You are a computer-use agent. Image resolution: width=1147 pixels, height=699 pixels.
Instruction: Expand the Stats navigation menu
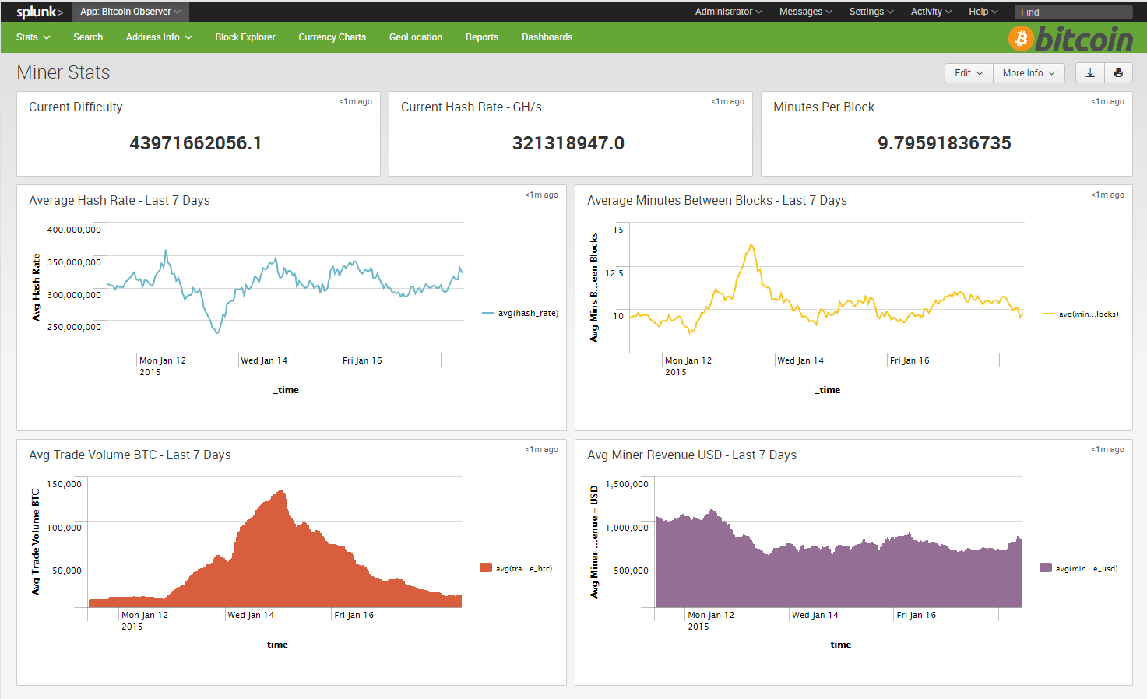click(33, 37)
